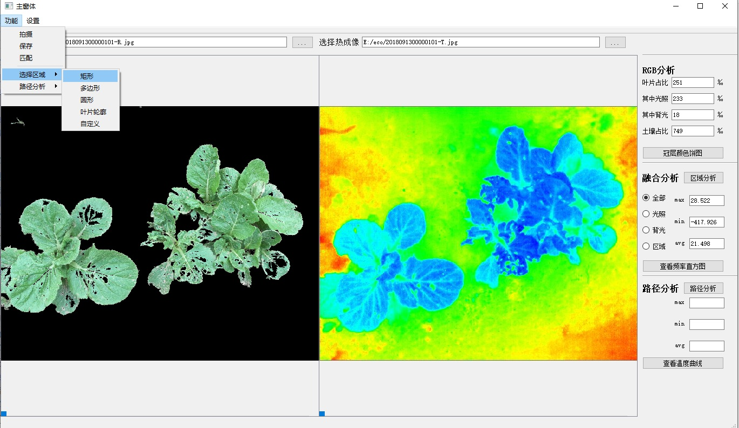Select the 全部 radio button

[646, 198]
